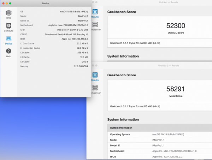The image size is (212, 160).
Task: Click the BIOS row in Untitled 2 table
Action: [x=160, y=156]
